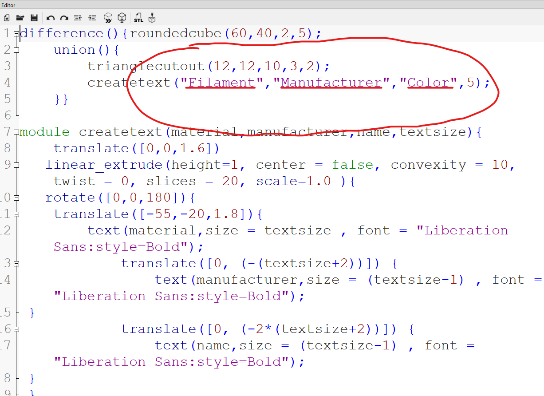This screenshot has height=396, width=544.
Task: Export the design as STL
Action: (138, 18)
